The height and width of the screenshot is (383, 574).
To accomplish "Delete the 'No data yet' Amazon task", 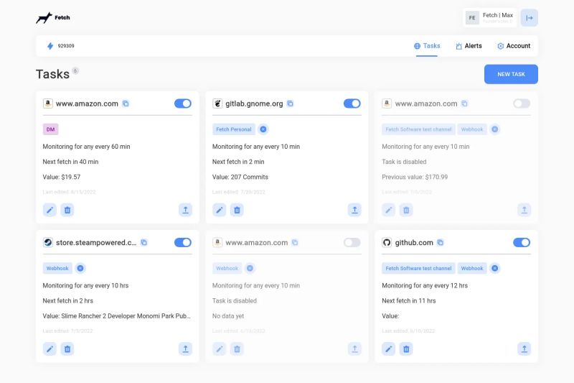I will coord(237,349).
